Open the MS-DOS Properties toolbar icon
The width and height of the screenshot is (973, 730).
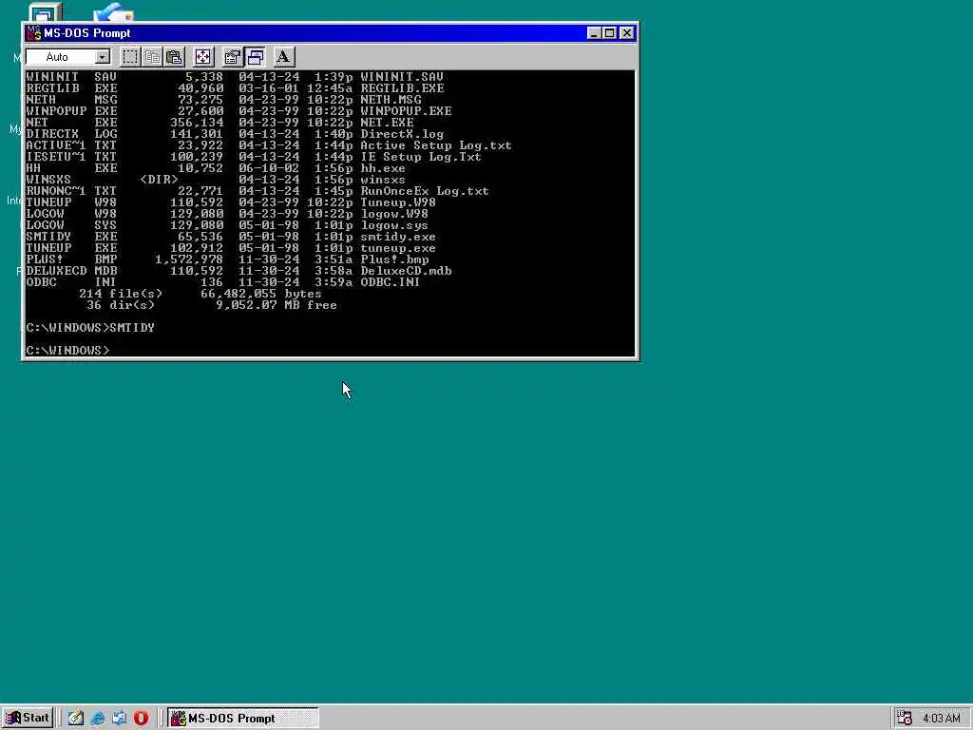point(232,57)
